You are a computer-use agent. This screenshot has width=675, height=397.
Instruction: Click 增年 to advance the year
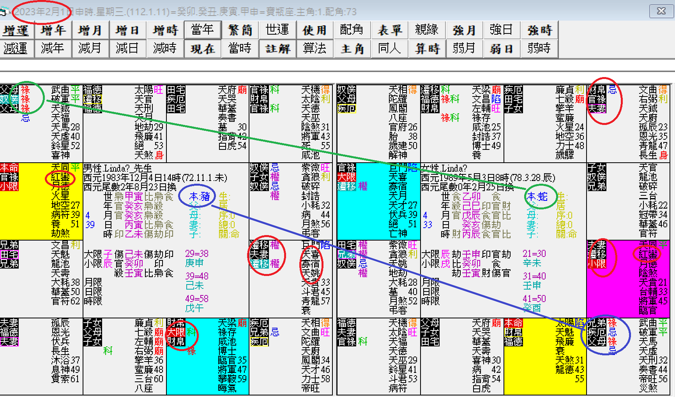pos(53,30)
